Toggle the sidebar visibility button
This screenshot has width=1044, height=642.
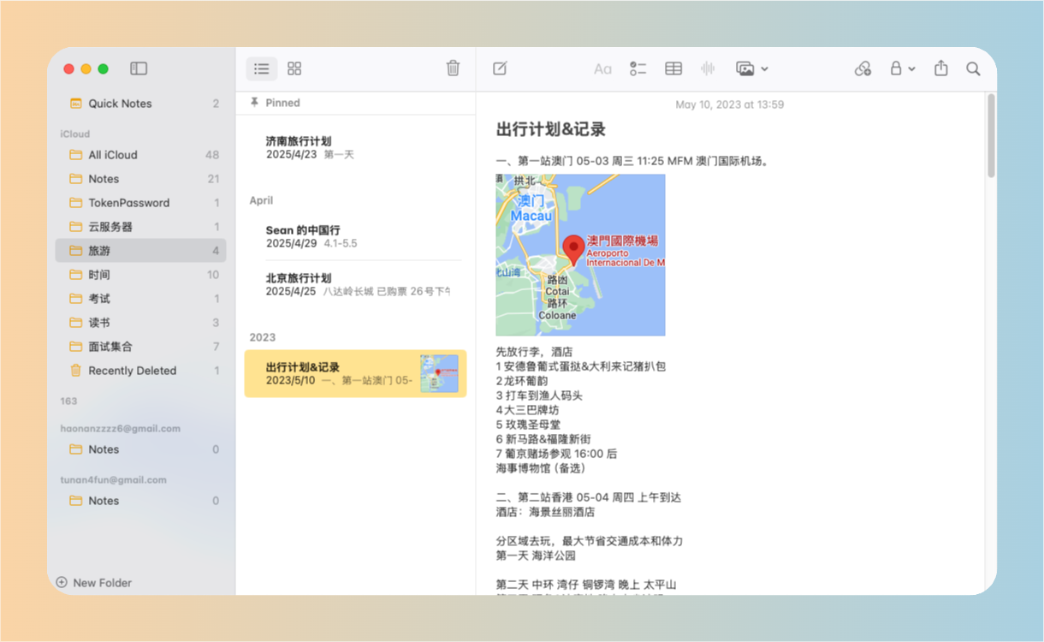(139, 68)
